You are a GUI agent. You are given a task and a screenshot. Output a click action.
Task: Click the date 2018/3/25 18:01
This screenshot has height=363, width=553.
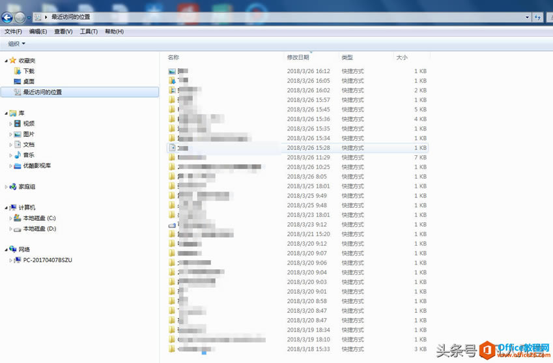309,186
